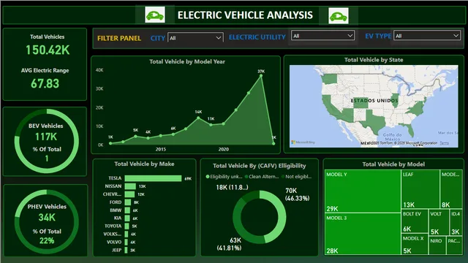The image size is (468, 263).
Task: Open the EV TYPE filter dropdown
Action: (427, 36)
